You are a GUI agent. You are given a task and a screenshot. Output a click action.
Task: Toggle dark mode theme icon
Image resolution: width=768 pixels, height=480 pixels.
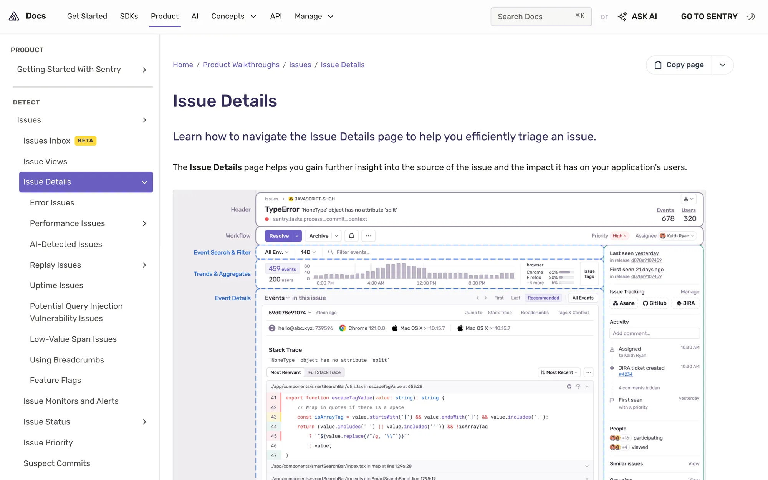(751, 16)
